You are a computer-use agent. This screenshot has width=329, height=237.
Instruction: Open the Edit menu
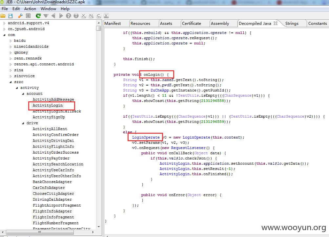[16, 9]
